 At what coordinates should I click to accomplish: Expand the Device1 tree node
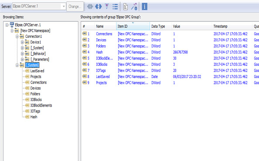point(22,42)
